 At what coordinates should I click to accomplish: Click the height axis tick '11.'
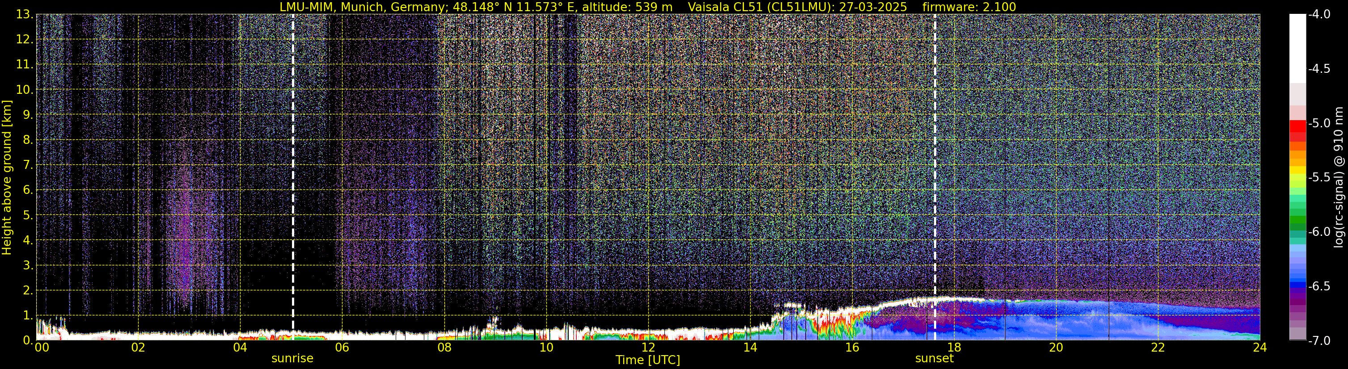[25, 64]
